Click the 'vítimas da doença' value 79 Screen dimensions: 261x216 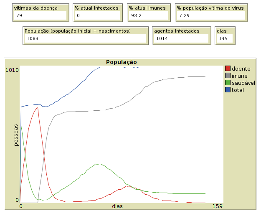tap(40, 15)
